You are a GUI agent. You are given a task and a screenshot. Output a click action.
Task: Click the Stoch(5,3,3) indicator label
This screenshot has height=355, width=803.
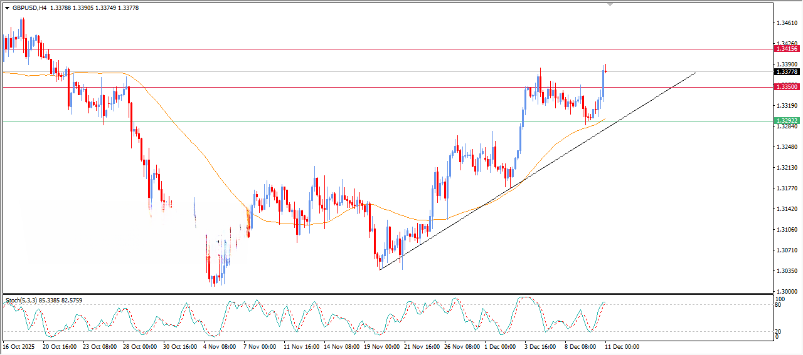click(x=25, y=301)
